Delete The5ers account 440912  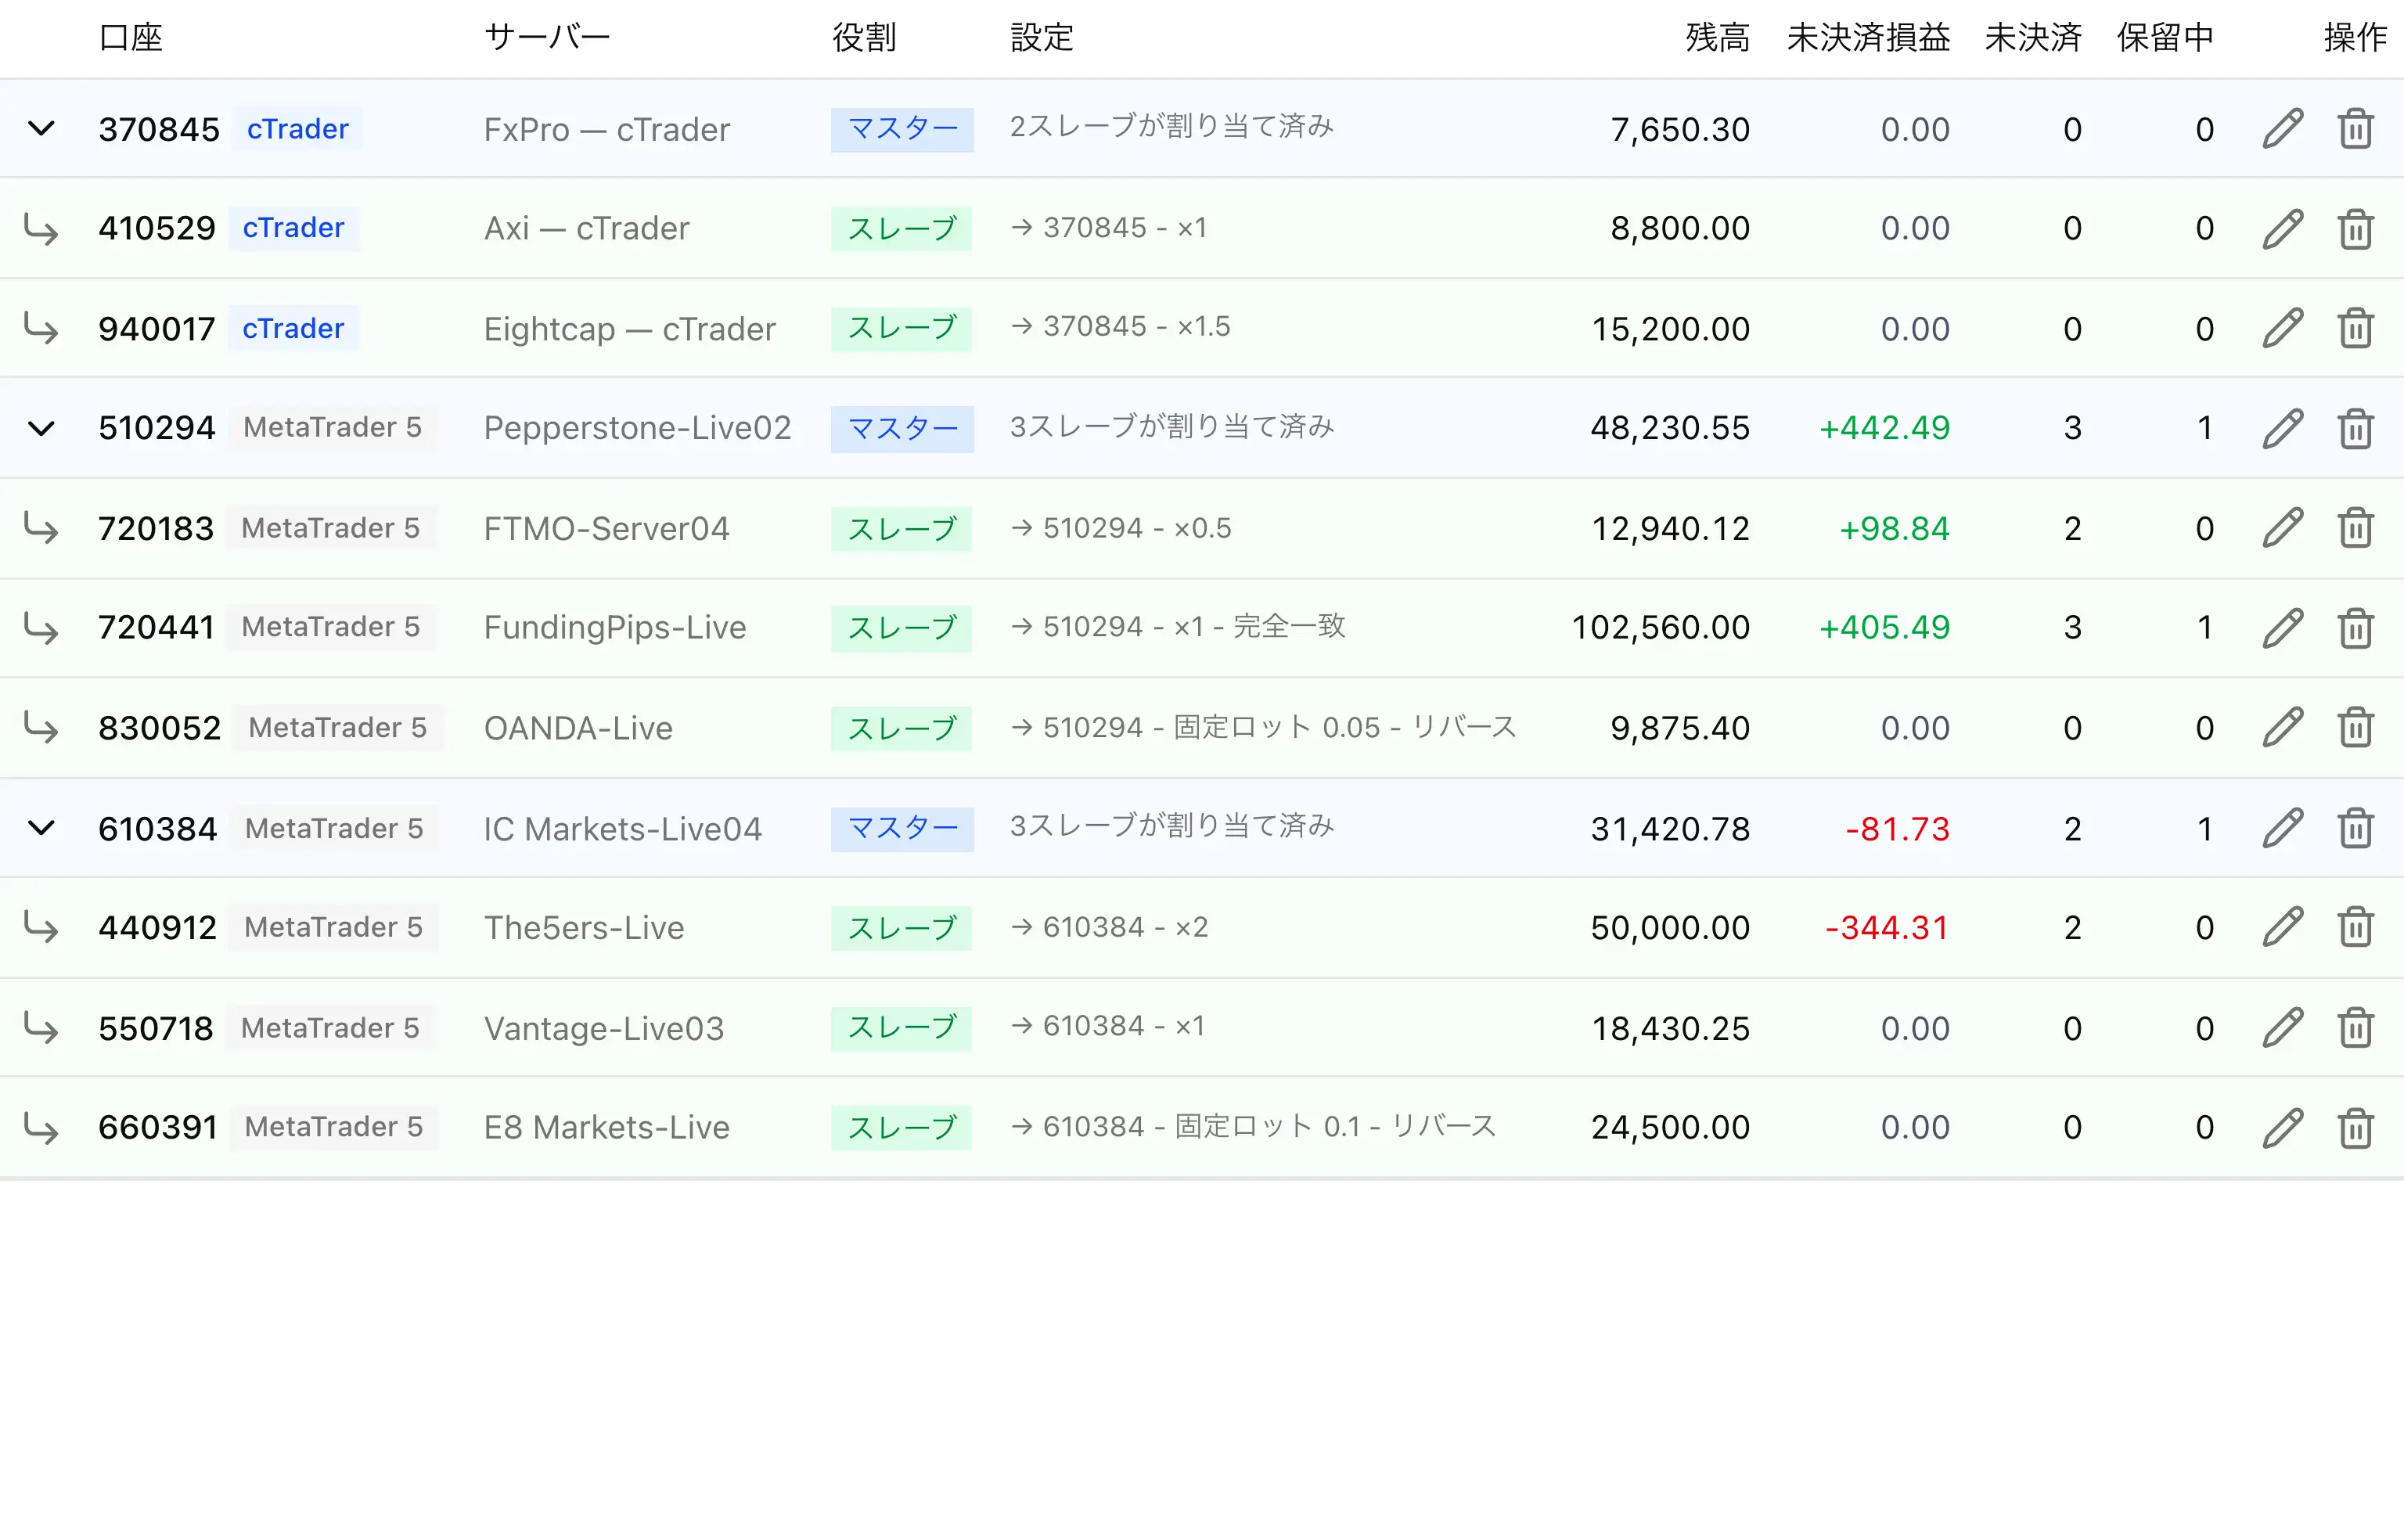point(2356,927)
